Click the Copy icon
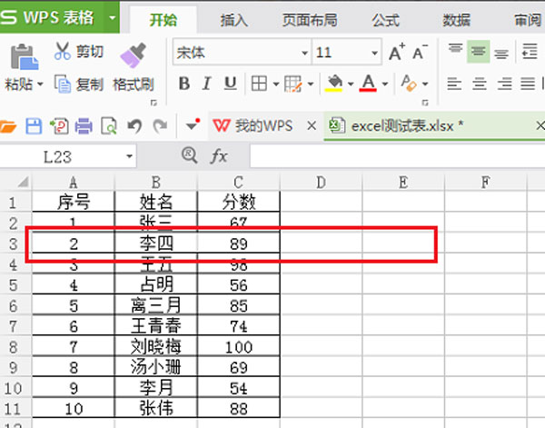This screenshot has width=545, height=428. 63,84
